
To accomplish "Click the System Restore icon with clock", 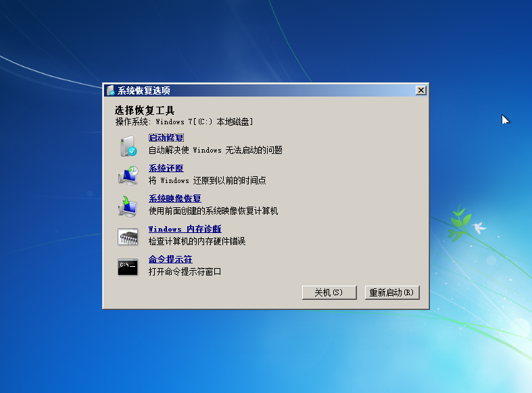I will 128,176.
